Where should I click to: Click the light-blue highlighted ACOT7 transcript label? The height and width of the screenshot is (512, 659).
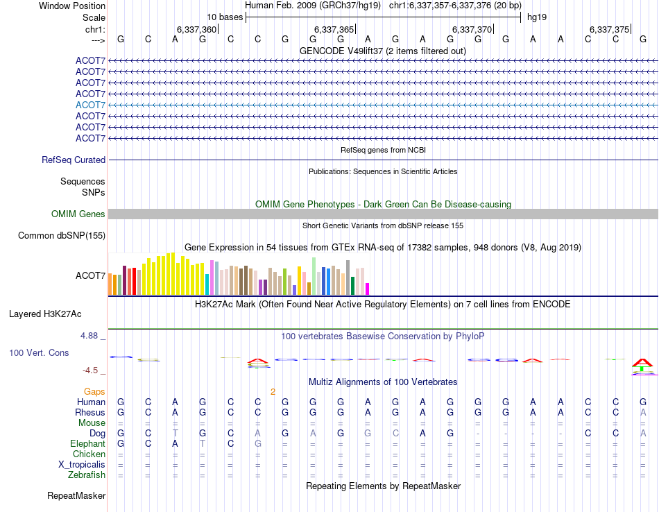coord(90,105)
